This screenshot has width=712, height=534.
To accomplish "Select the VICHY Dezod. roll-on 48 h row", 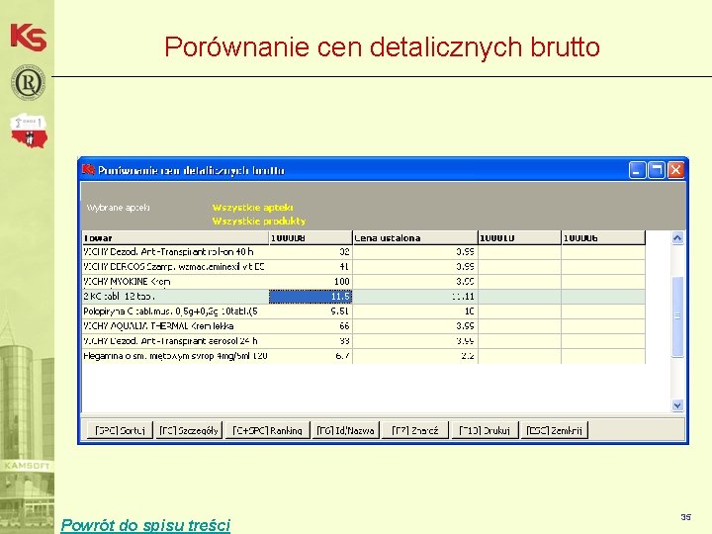I will click(x=363, y=252).
